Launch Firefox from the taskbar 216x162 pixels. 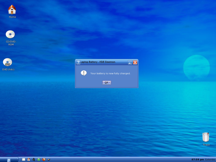[x=44, y=159]
